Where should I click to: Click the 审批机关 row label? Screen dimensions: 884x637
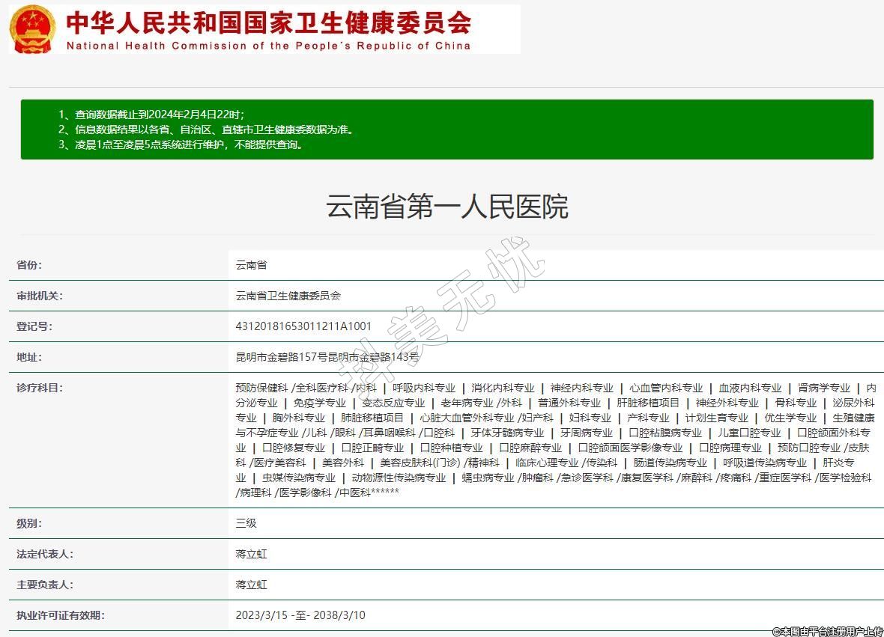pyautogui.click(x=40, y=296)
